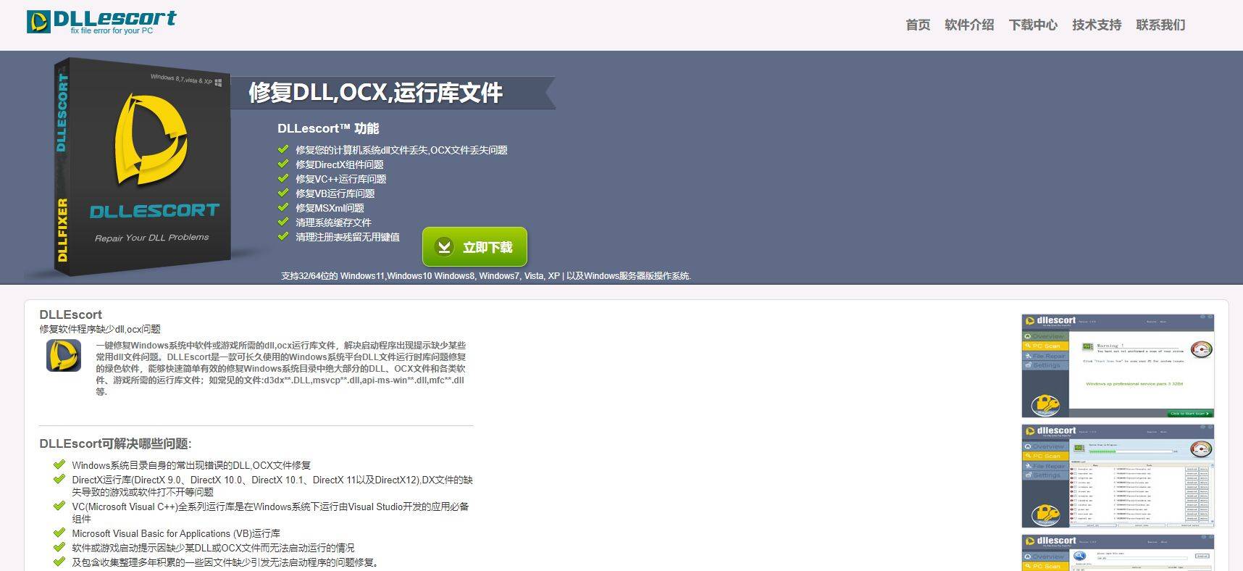Open the 软件介绍 navigation item
The width and height of the screenshot is (1243, 571).
[969, 25]
